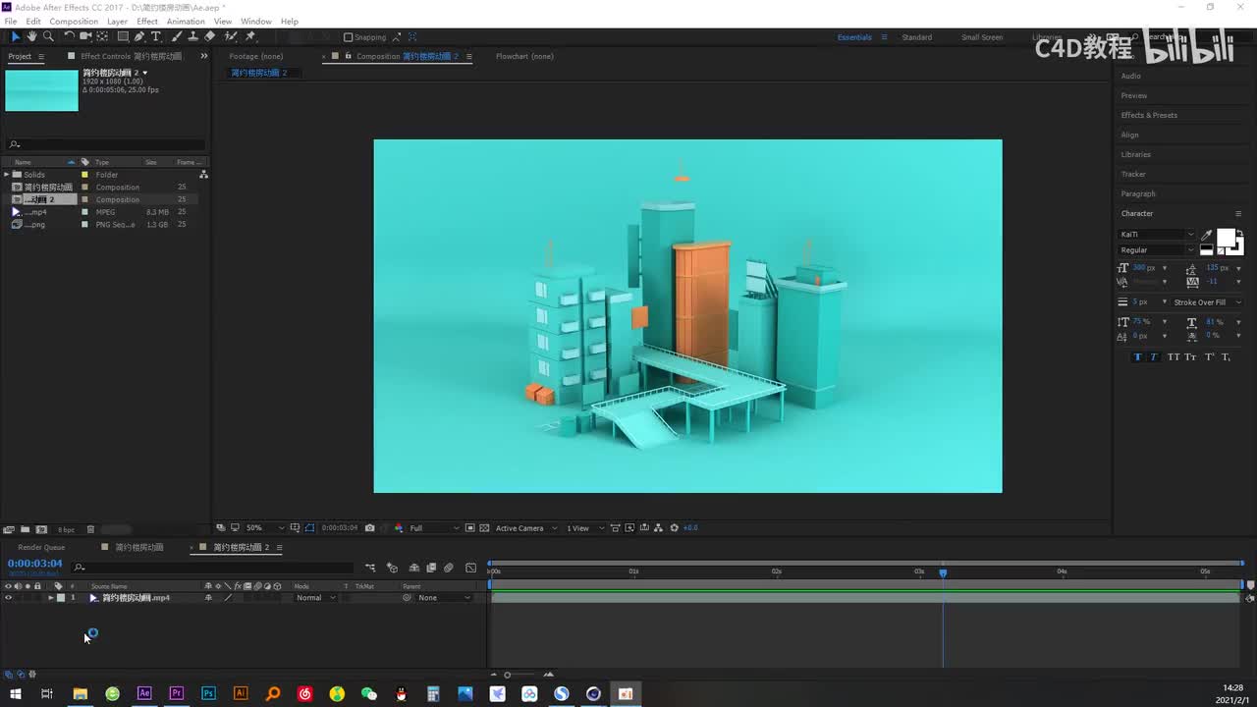Screen dimensions: 1257x707
Task: Hide the mp4 layer using eye toggle
Action: click(x=8, y=598)
